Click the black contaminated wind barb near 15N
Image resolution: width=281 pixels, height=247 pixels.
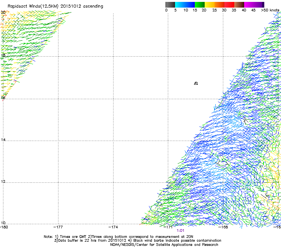[246, 120]
